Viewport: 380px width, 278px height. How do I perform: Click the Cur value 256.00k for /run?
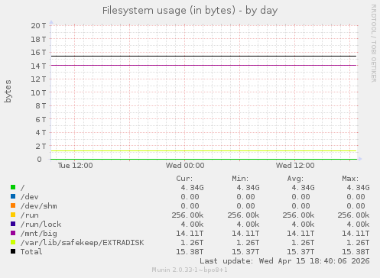pyautogui.click(x=188, y=215)
